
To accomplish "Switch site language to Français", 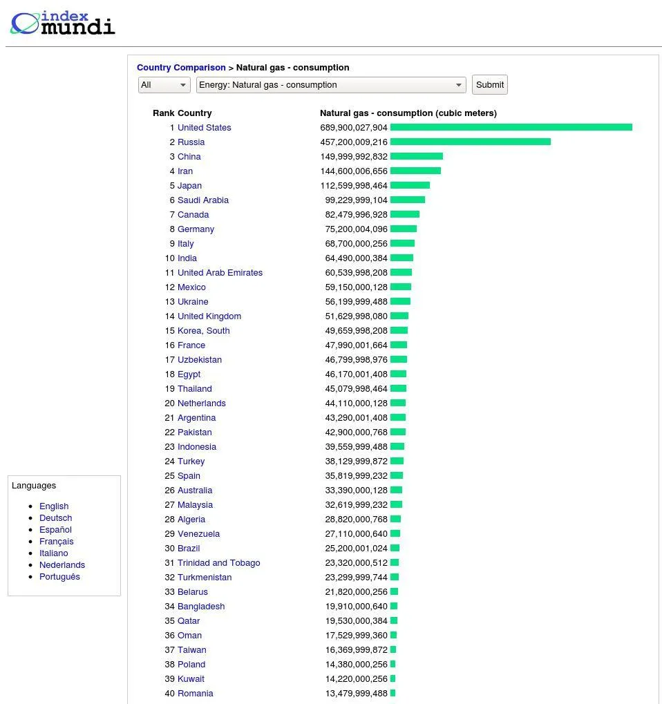I will click(57, 542).
